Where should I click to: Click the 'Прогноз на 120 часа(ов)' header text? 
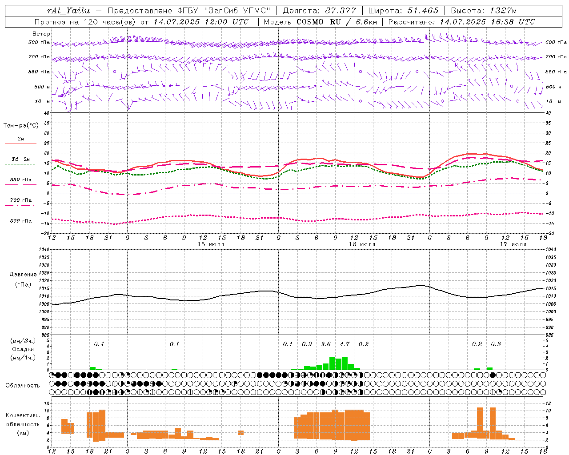(x=85, y=21)
